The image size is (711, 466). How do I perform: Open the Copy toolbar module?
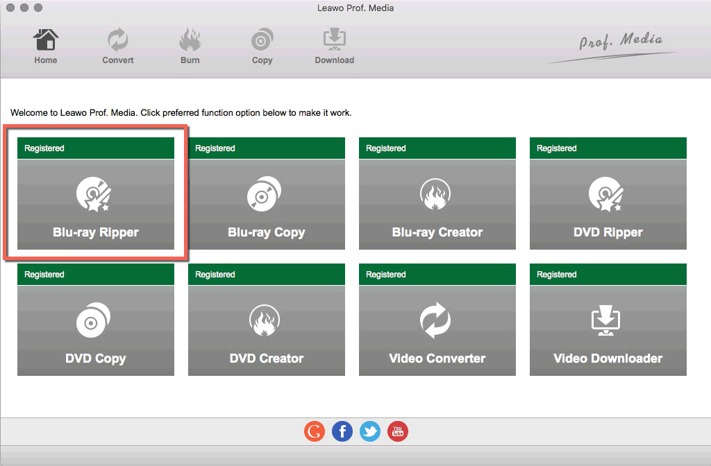click(262, 46)
